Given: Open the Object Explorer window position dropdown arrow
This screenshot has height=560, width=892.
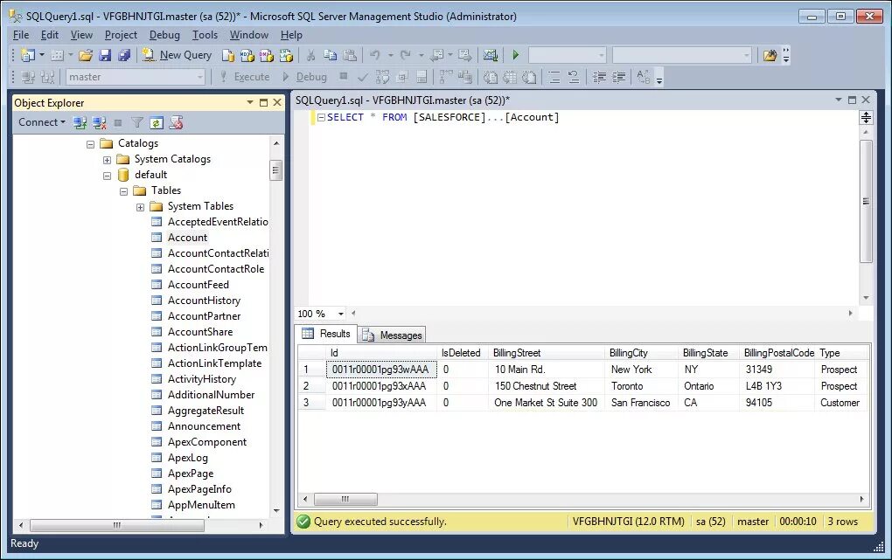Looking at the screenshot, I should point(250,102).
